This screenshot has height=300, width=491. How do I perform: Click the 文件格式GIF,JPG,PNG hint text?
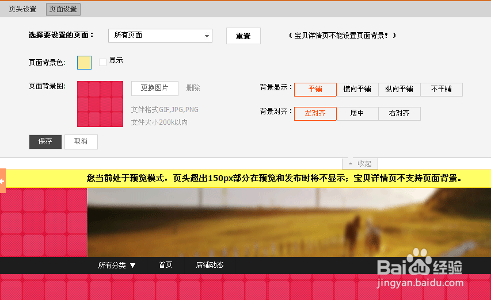point(165,110)
